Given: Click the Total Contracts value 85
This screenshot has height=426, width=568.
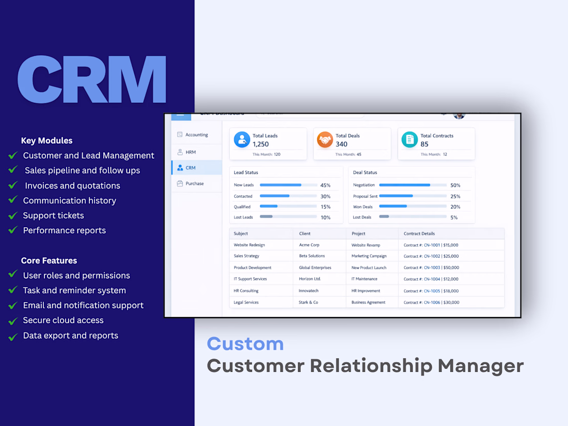Looking at the screenshot, I should point(424,144).
